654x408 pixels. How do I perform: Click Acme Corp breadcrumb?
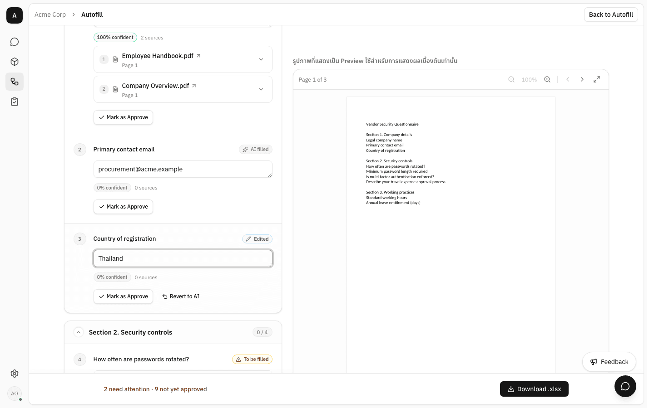pyautogui.click(x=50, y=15)
